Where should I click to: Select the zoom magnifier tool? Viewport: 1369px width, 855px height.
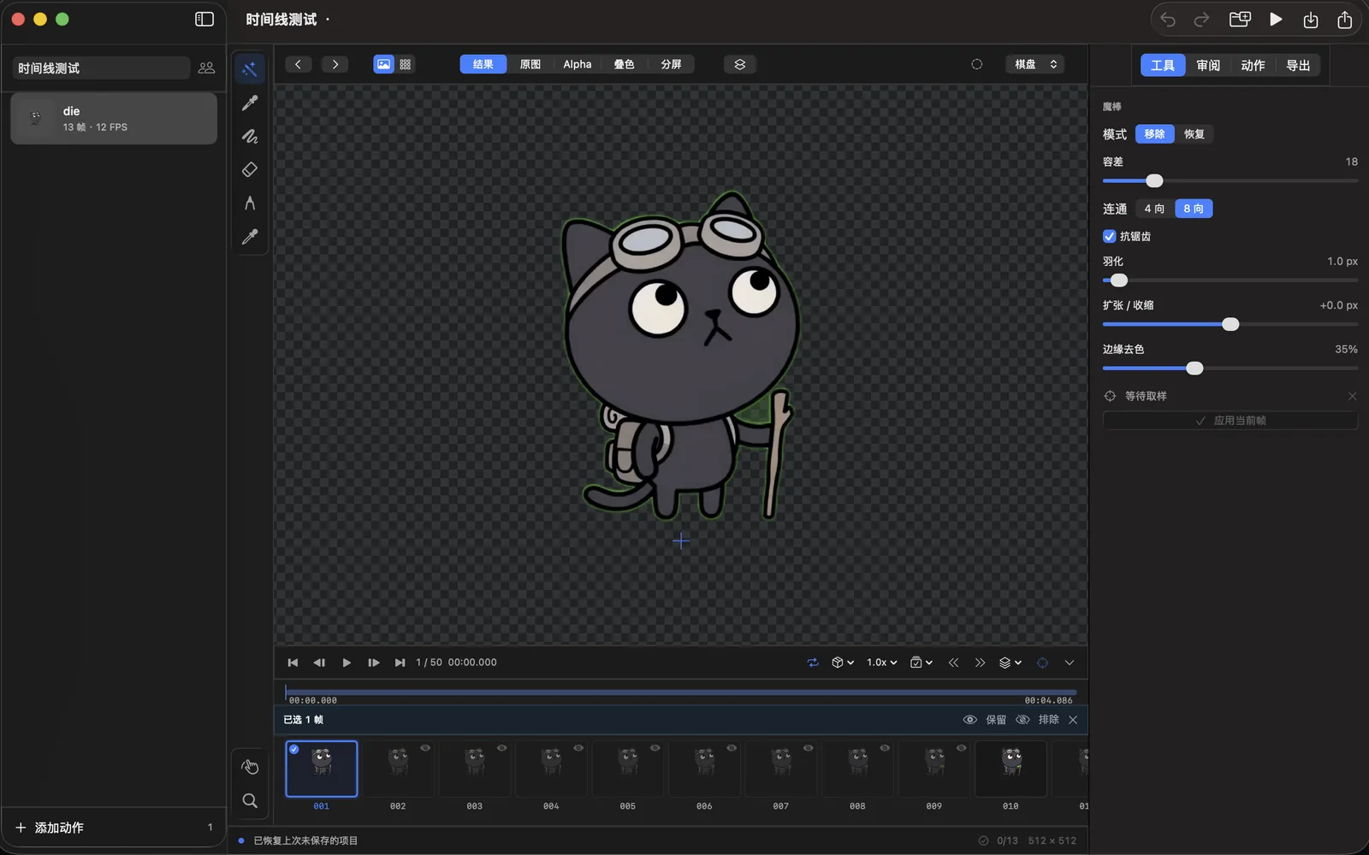(249, 801)
